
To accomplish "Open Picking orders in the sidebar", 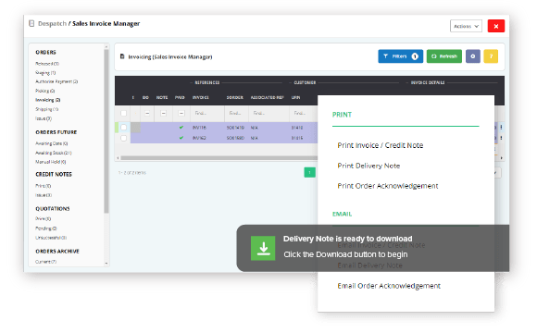I will pyautogui.click(x=45, y=91).
